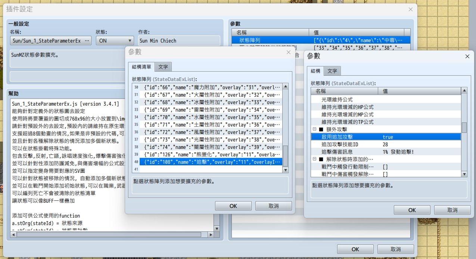476x259 pixels.
Task: Select the 維持光環增減的TP公式 row
Action: tap(386, 122)
